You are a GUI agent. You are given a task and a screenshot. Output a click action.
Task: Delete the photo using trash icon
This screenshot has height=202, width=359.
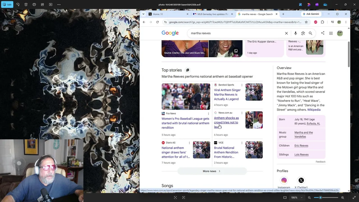(26, 4)
